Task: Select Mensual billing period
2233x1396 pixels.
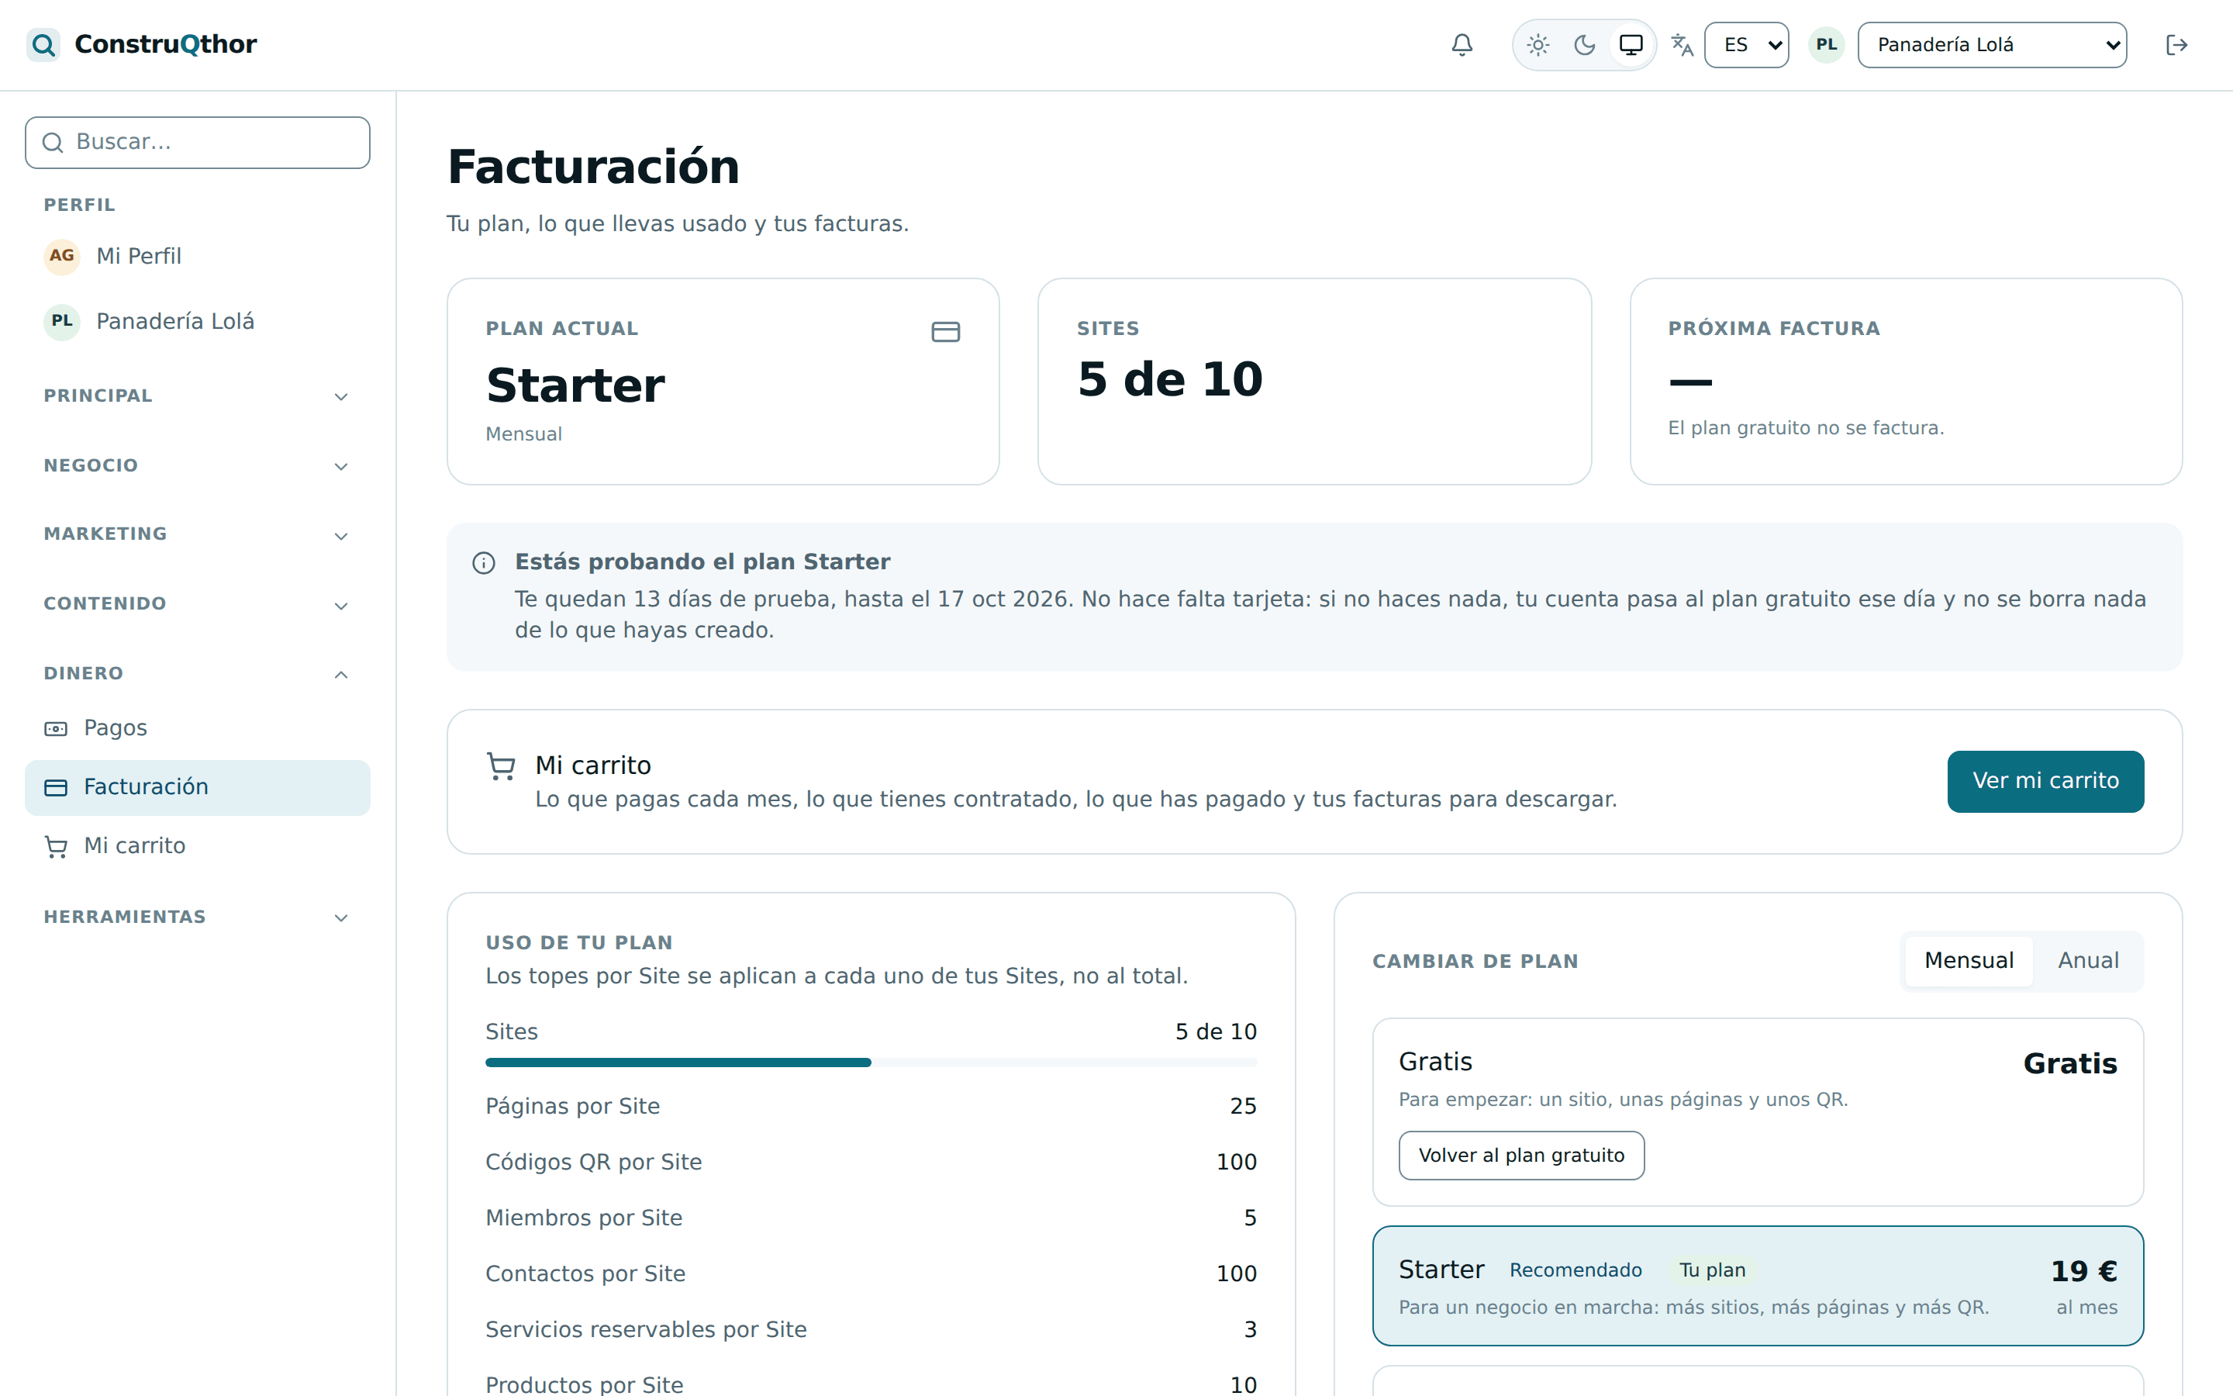Action: click(1968, 960)
